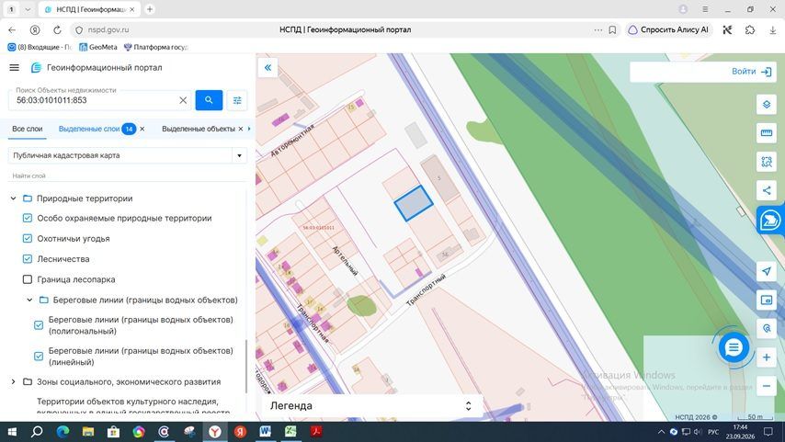Screen dimensions: 785x442
Task: Open browser extensions puzzle icon
Action: coord(750,30)
